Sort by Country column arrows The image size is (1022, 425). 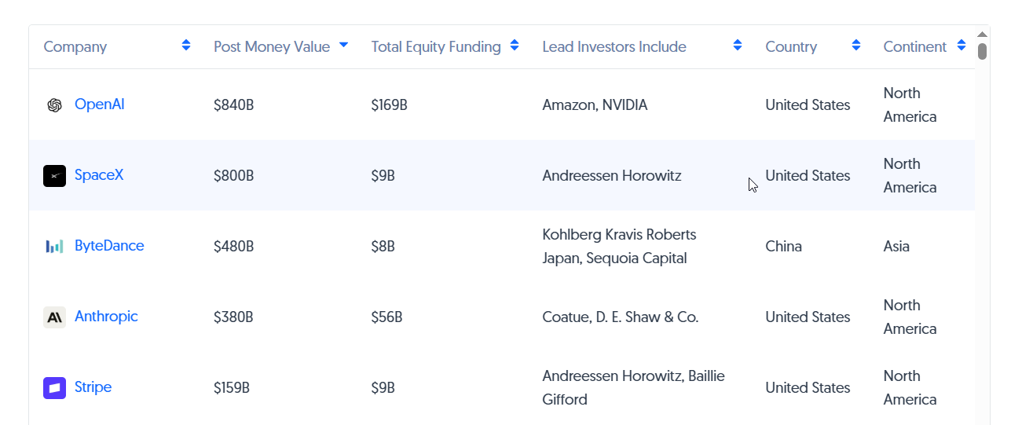[856, 46]
